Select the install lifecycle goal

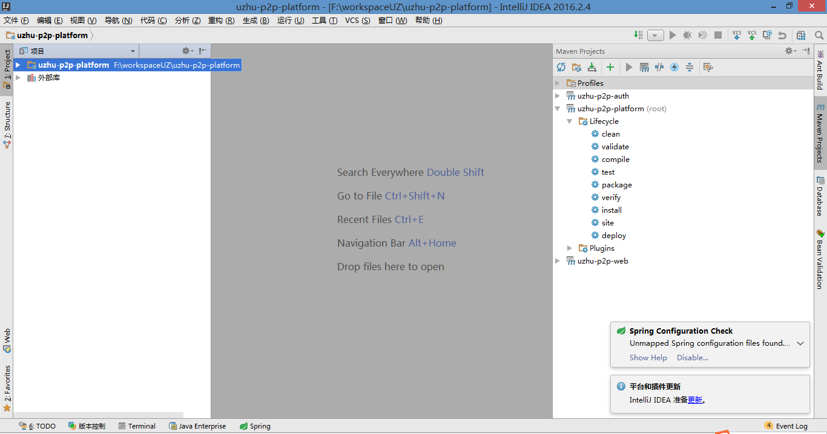point(611,210)
